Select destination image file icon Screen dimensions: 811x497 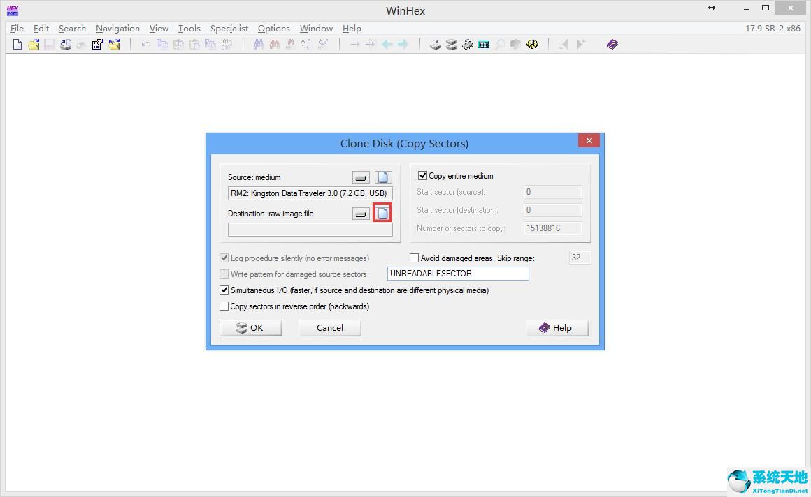coord(382,214)
